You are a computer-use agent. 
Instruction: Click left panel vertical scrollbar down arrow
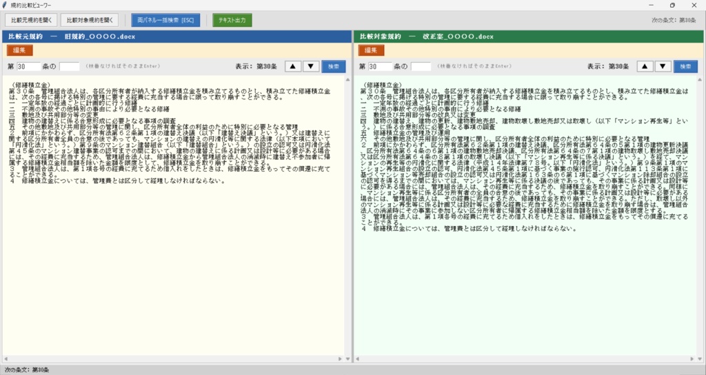347,358
